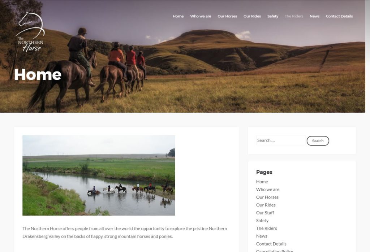
Task: Visit Contact Details in Pages list
Action: 271,244
